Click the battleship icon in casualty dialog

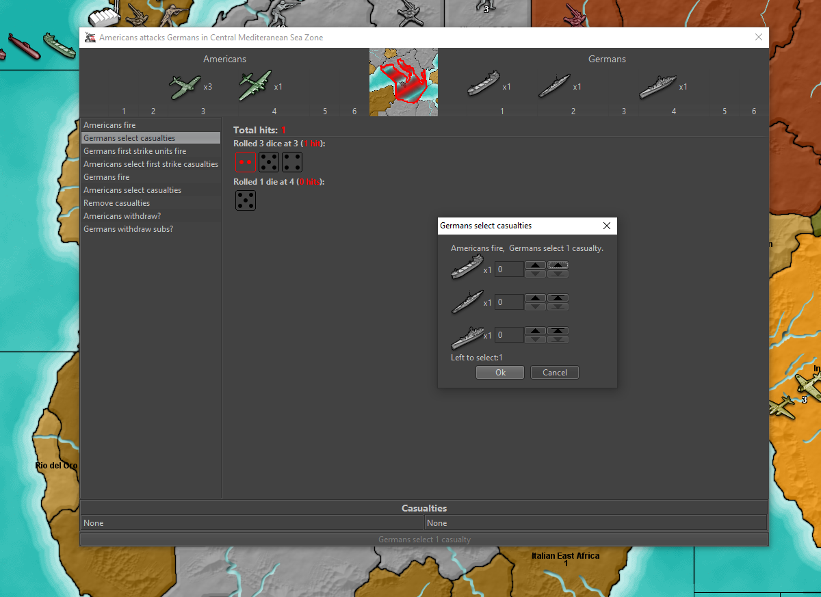pos(467,336)
